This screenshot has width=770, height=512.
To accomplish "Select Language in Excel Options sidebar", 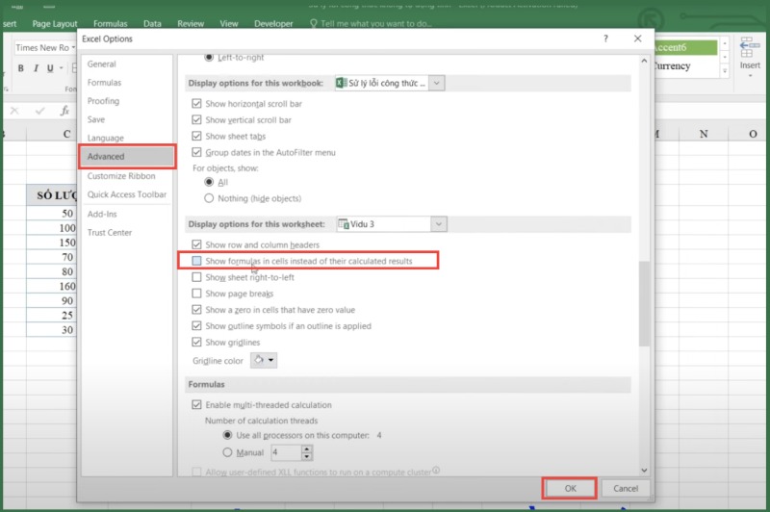I will point(127,138).
